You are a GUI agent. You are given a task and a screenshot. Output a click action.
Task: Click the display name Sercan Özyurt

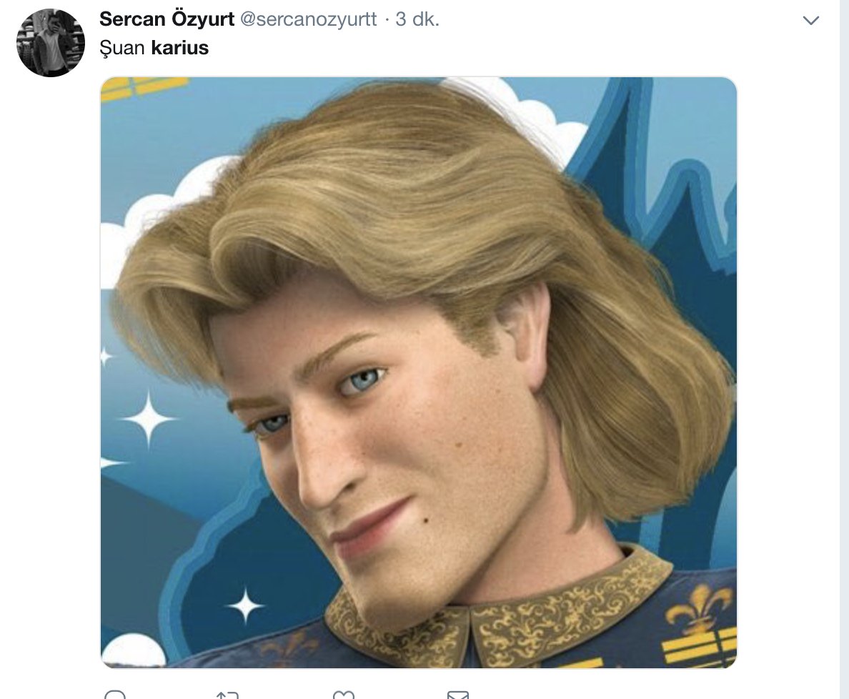pyautogui.click(x=167, y=19)
